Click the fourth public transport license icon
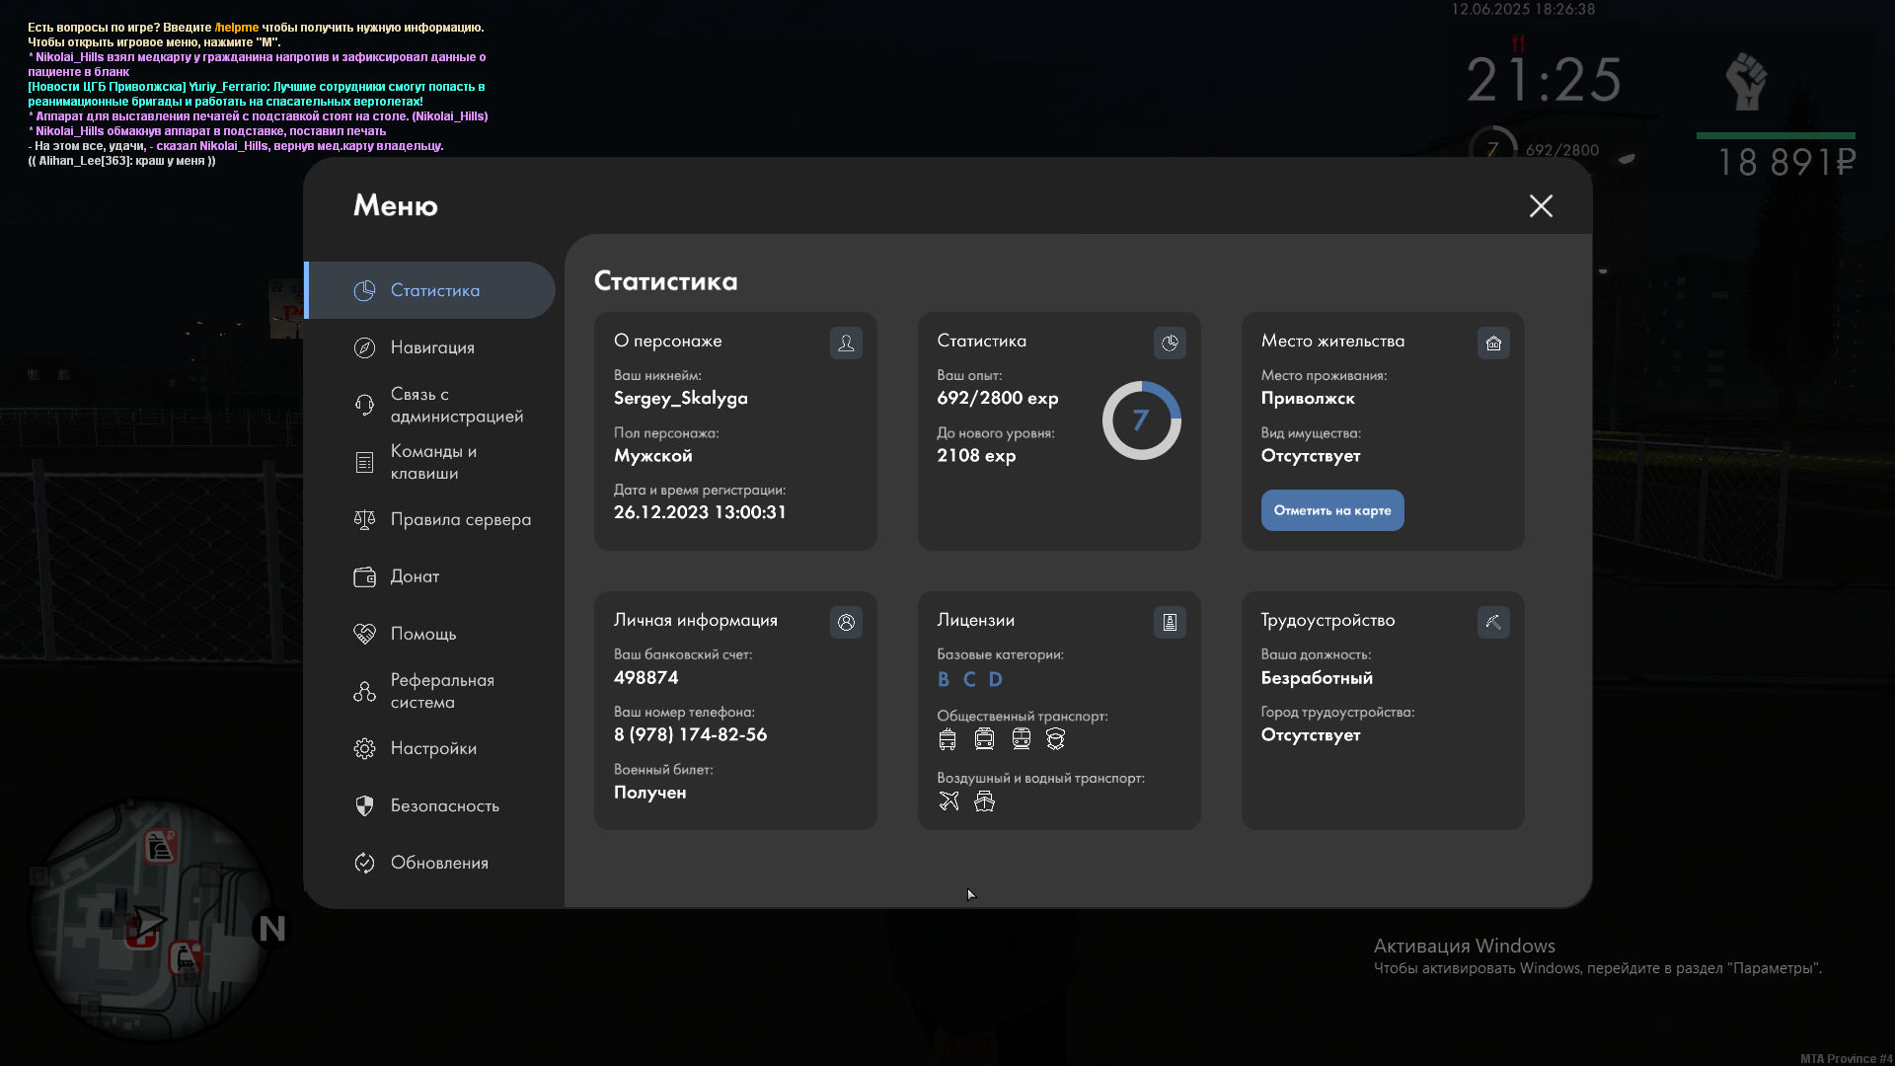Viewport: 1895px width, 1066px height. (1055, 739)
